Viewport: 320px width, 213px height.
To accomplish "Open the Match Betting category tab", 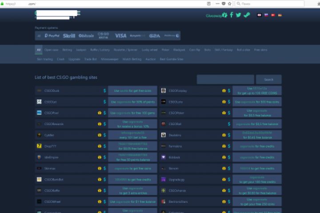I will tap(132, 59).
